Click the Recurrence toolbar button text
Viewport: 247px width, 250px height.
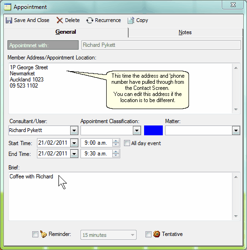108,20
